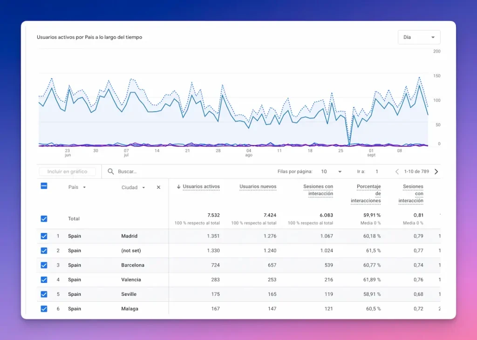
Task: Uncheck the Barcelona row checkbox
Action: [43, 265]
